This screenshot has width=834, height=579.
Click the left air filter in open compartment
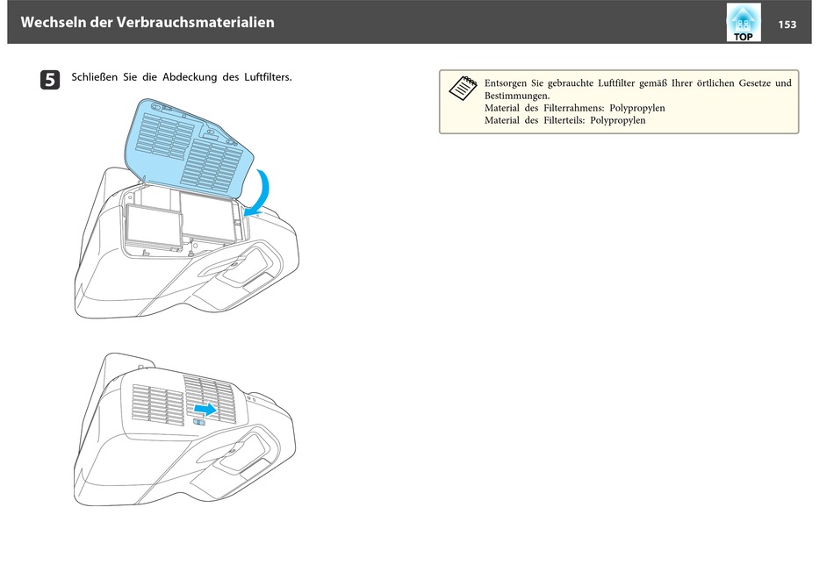(155, 225)
